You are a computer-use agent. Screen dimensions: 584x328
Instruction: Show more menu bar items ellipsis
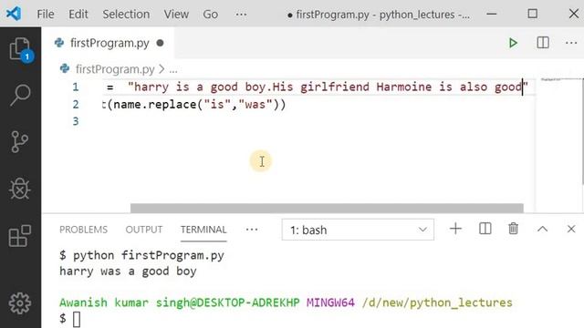tap(241, 15)
